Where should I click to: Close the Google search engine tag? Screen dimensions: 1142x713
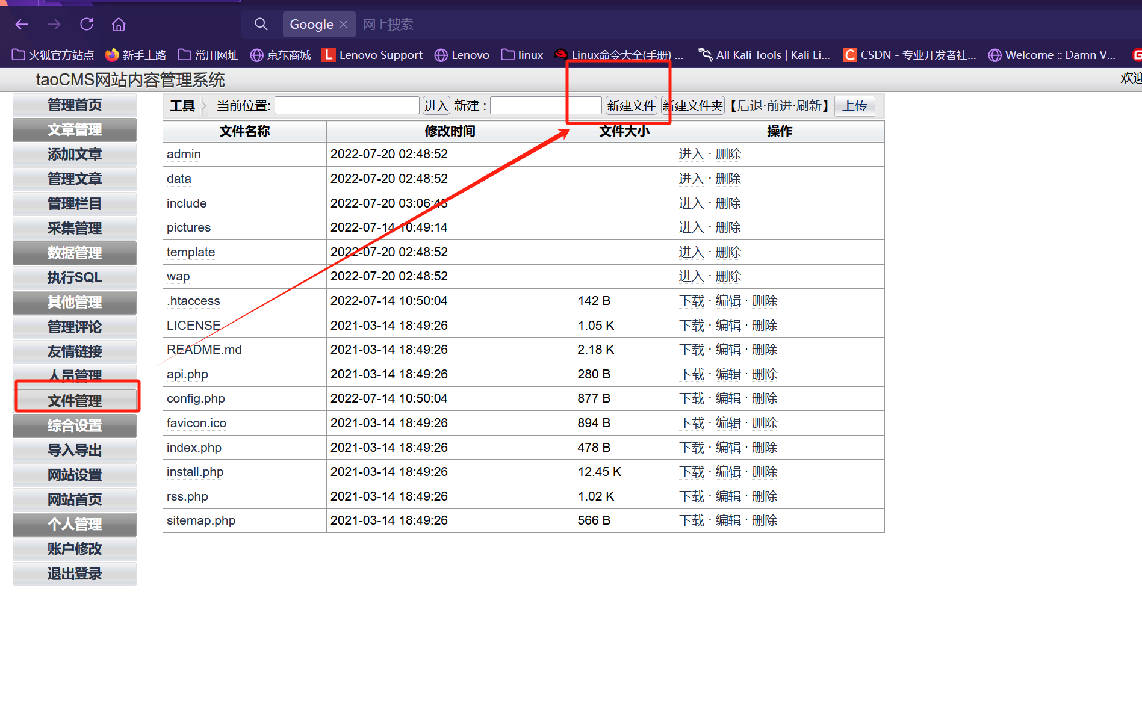point(344,25)
